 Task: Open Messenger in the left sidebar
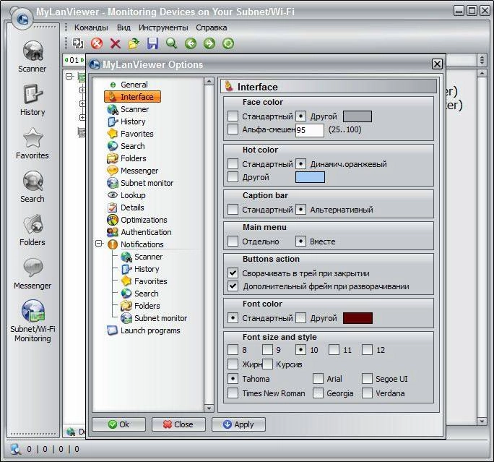click(32, 274)
